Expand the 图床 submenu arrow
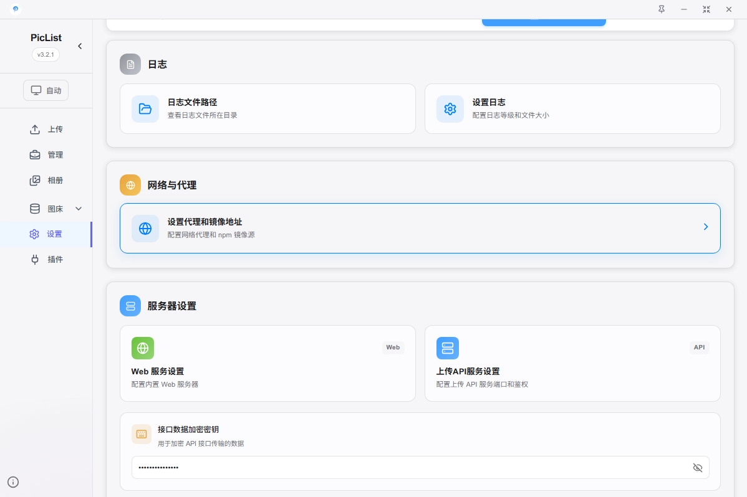The height and width of the screenshot is (497, 747). (79, 209)
